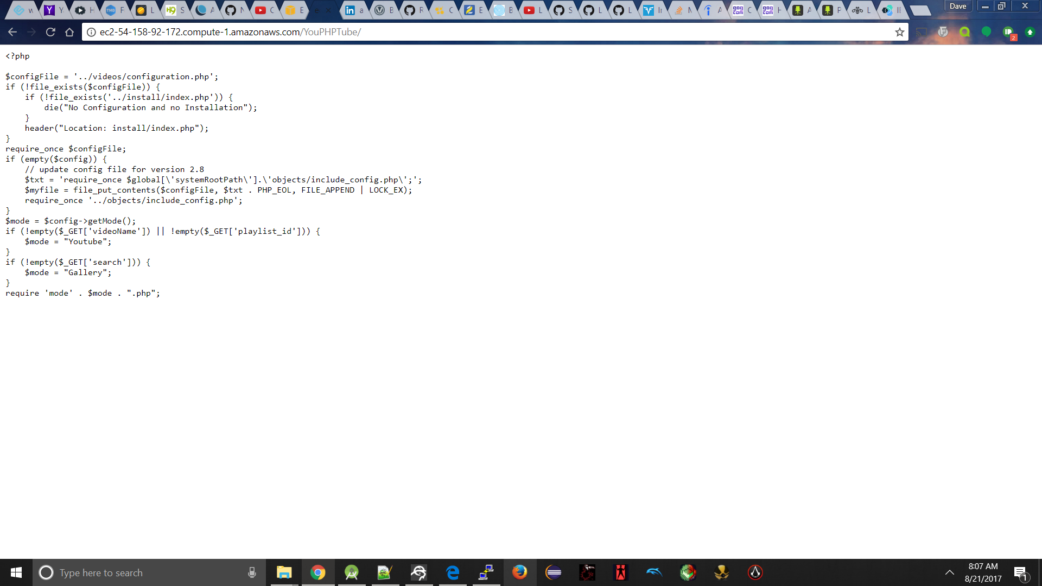Click the Google Cast extension icon
Image resolution: width=1042 pixels, height=586 pixels.
point(922,32)
